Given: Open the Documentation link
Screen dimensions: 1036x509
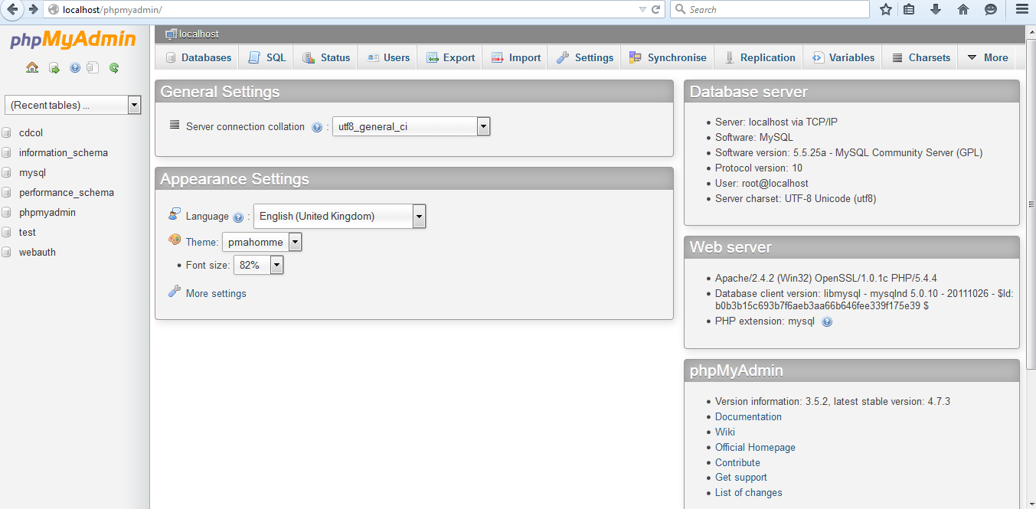Looking at the screenshot, I should coord(748,416).
